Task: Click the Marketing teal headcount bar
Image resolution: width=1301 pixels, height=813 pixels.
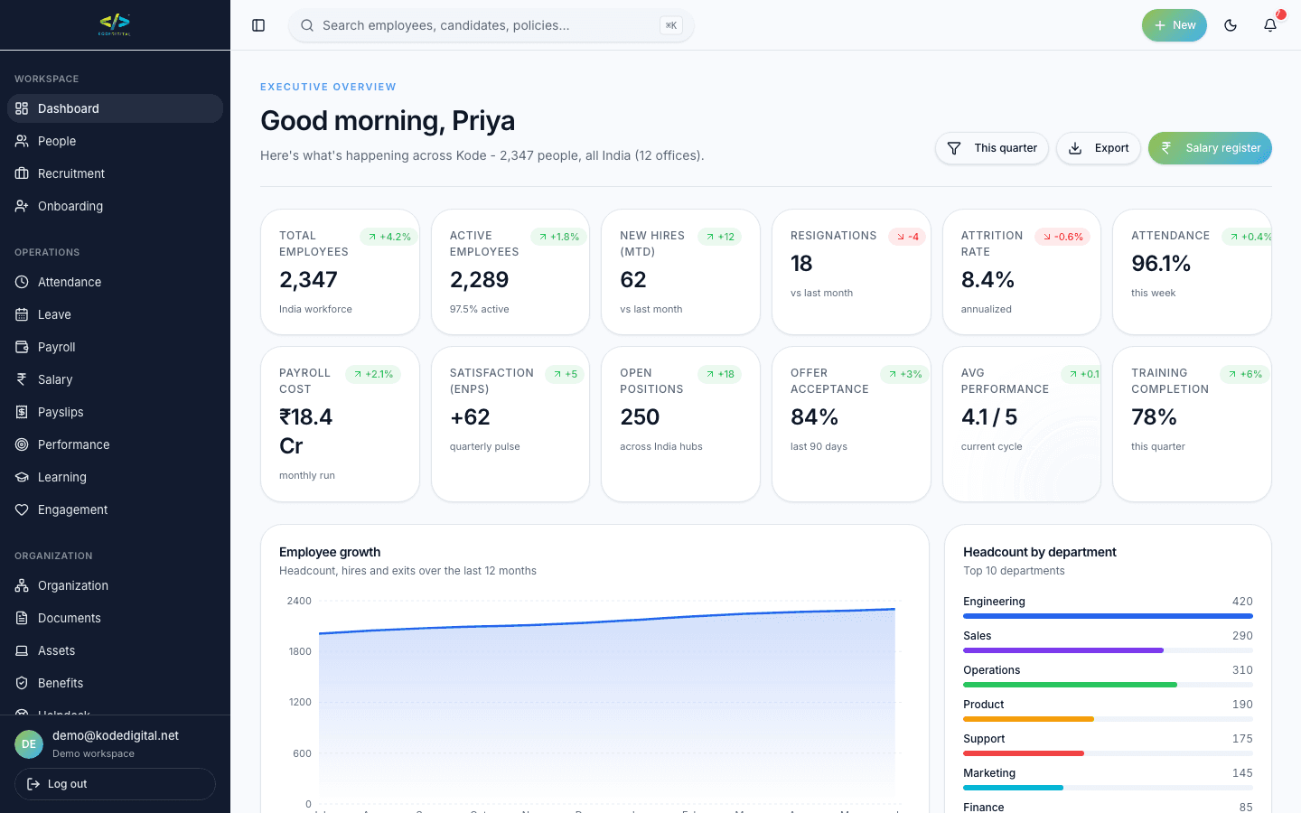Action: click(1013, 788)
